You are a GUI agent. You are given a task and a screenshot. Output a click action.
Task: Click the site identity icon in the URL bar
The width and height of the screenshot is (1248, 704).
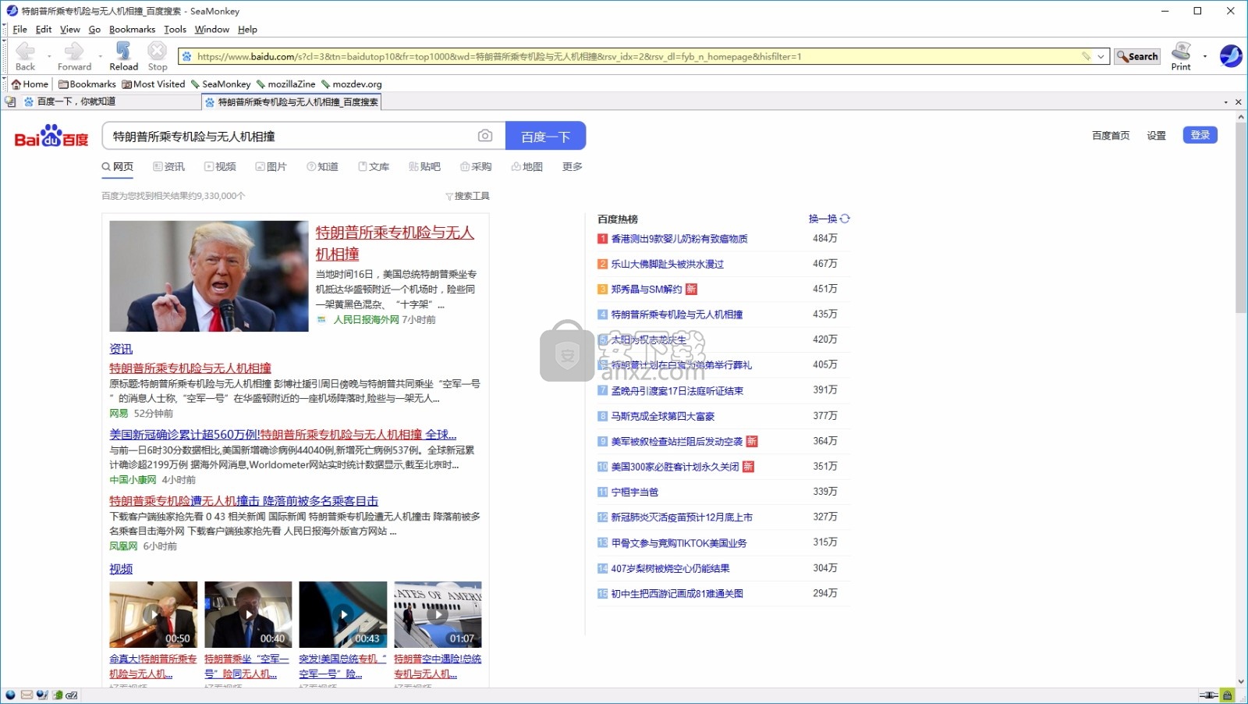click(x=187, y=56)
